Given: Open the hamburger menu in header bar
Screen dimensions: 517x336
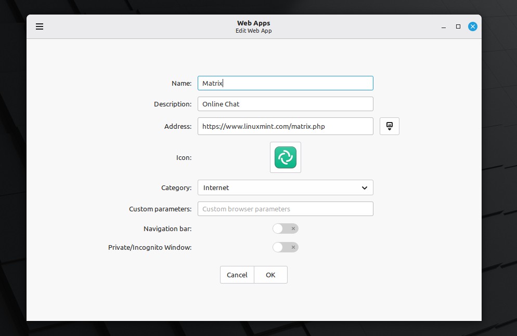Looking at the screenshot, I should pyautogui.click(x=40, y=26).
